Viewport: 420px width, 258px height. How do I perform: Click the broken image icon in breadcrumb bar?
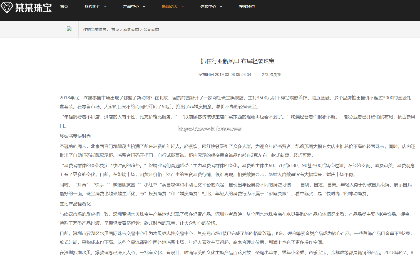pyautogui.click(x=69, y=29)
